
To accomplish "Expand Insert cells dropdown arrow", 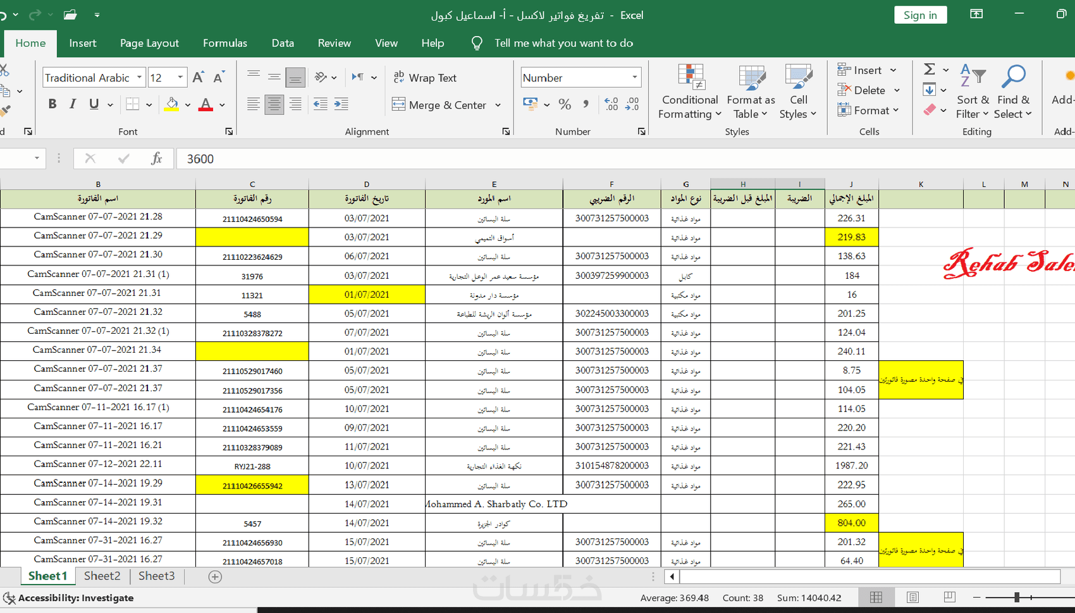I will [893, 70].
